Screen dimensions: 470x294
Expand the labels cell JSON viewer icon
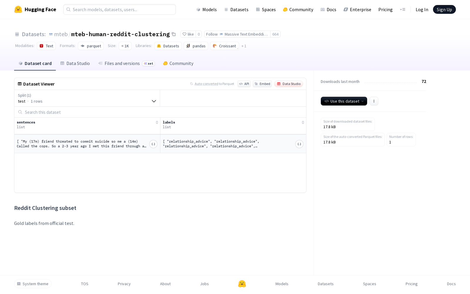[x=299, y=144]
